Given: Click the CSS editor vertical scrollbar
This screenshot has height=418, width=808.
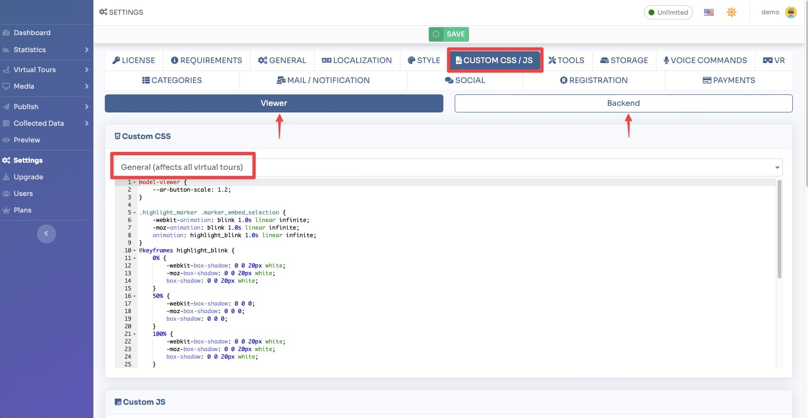Looking at the screenshot, I should pos(780,229).
